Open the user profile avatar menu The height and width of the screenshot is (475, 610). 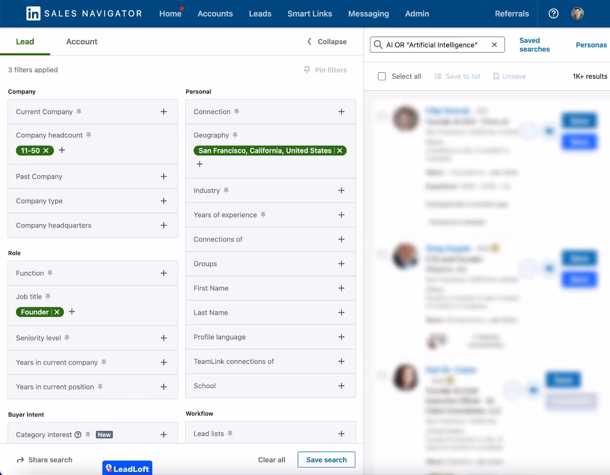click(x=577, y=14)
